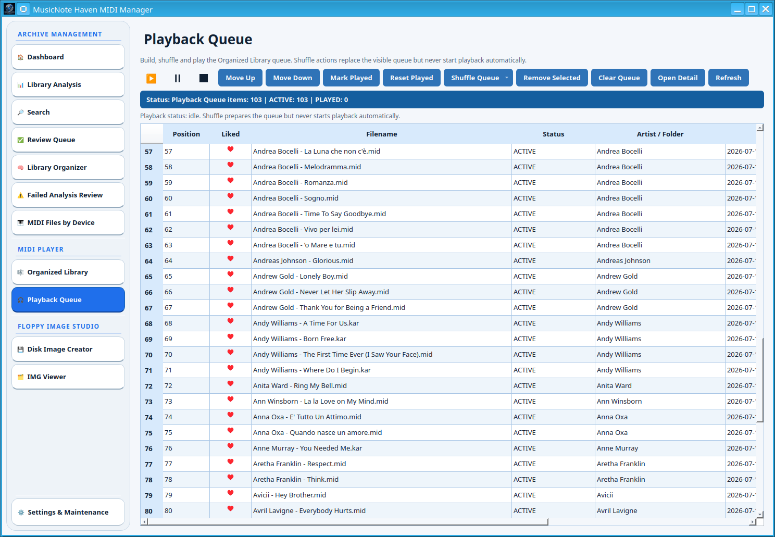
Task: Toggle liked heart on Anita Ward - Ring My Bell.mid
Action: pos(230,384)
